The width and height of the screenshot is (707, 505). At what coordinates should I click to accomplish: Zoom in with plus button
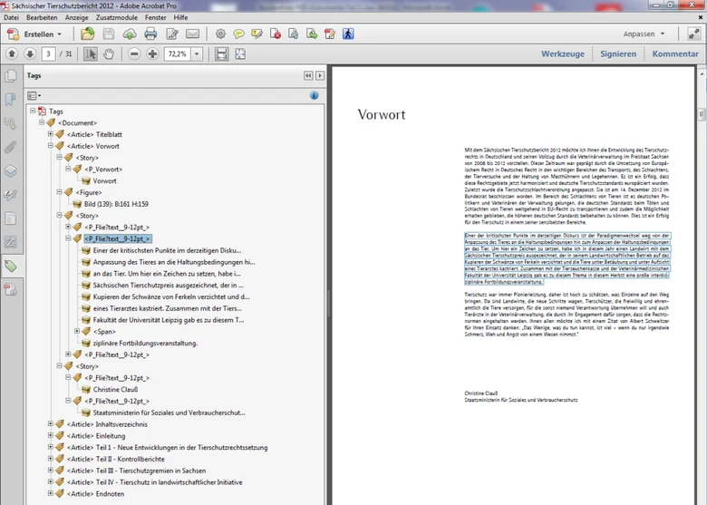click(x=152, y=54)
